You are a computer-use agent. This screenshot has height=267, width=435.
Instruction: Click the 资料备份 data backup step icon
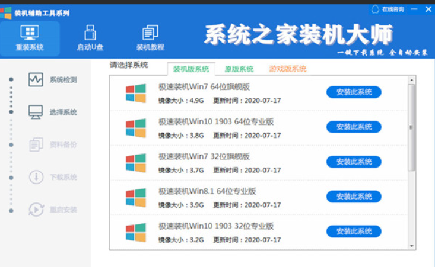tap(36, 144)
